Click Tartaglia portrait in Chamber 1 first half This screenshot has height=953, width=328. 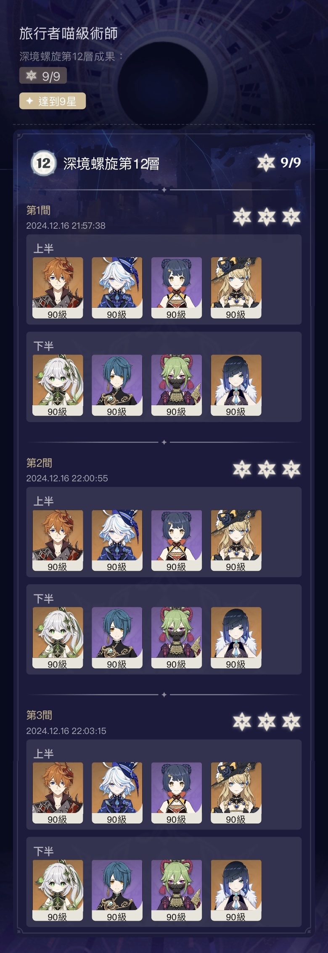[58, 288]
